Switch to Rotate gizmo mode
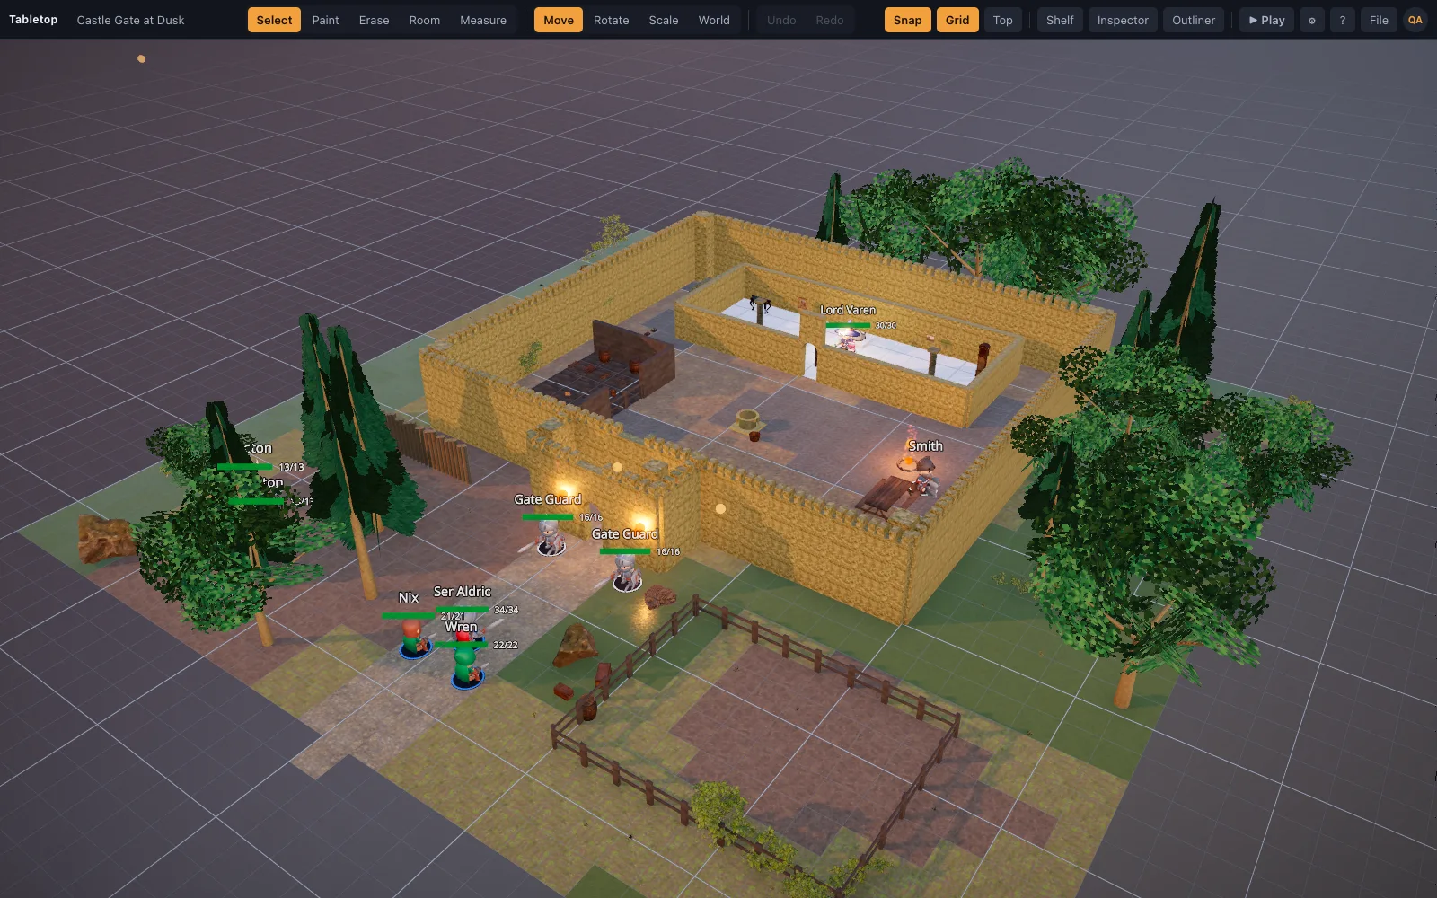The image size is (1437, 898). 611,20
